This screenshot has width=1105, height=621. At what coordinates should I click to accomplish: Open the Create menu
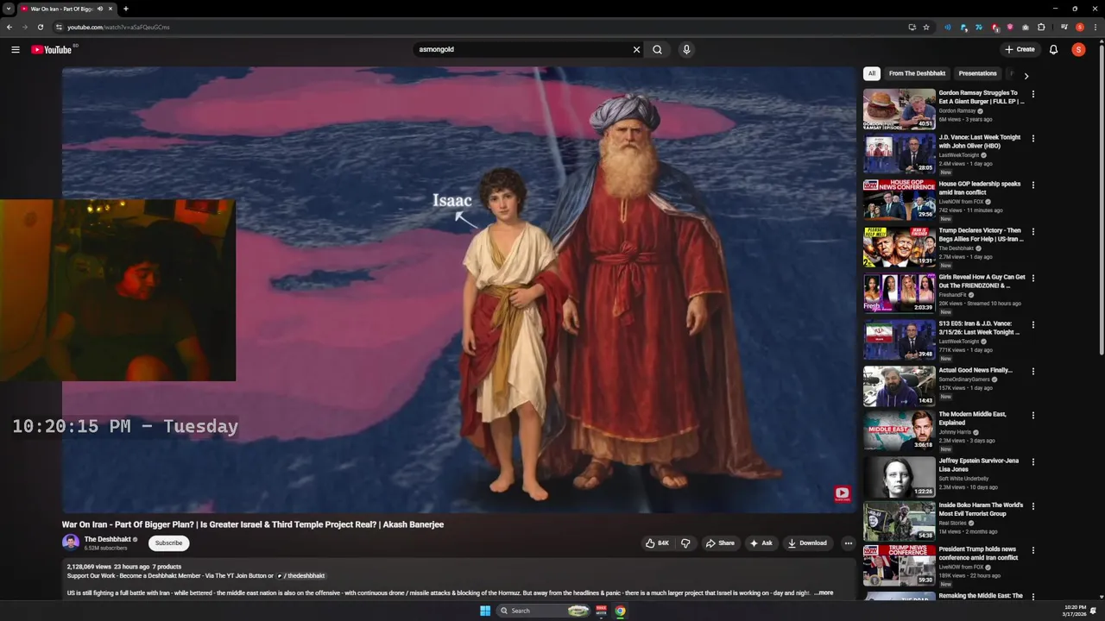[1020, 50]
